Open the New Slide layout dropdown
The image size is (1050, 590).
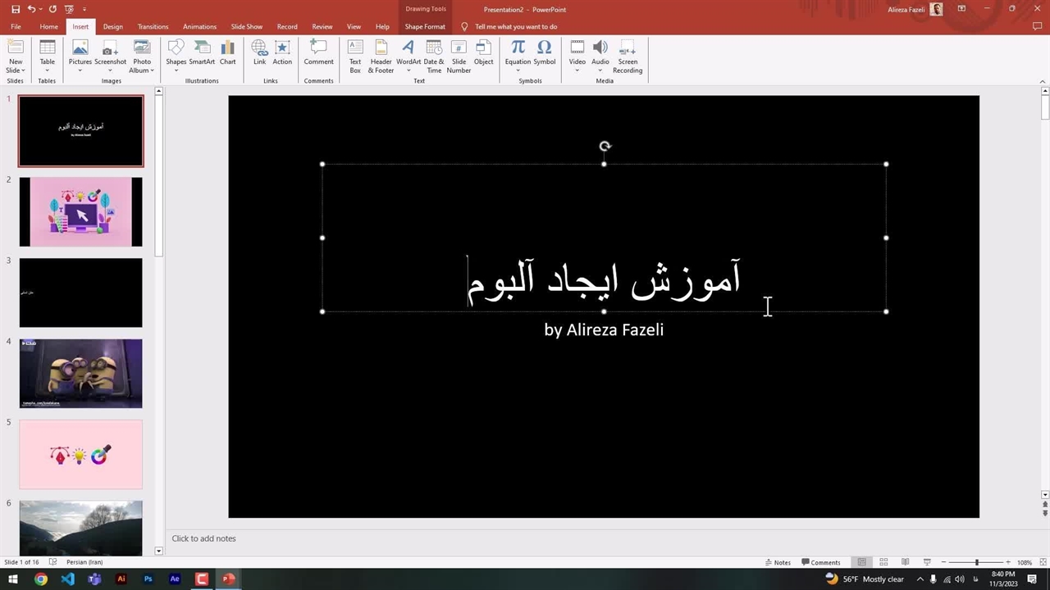point(16,70)
